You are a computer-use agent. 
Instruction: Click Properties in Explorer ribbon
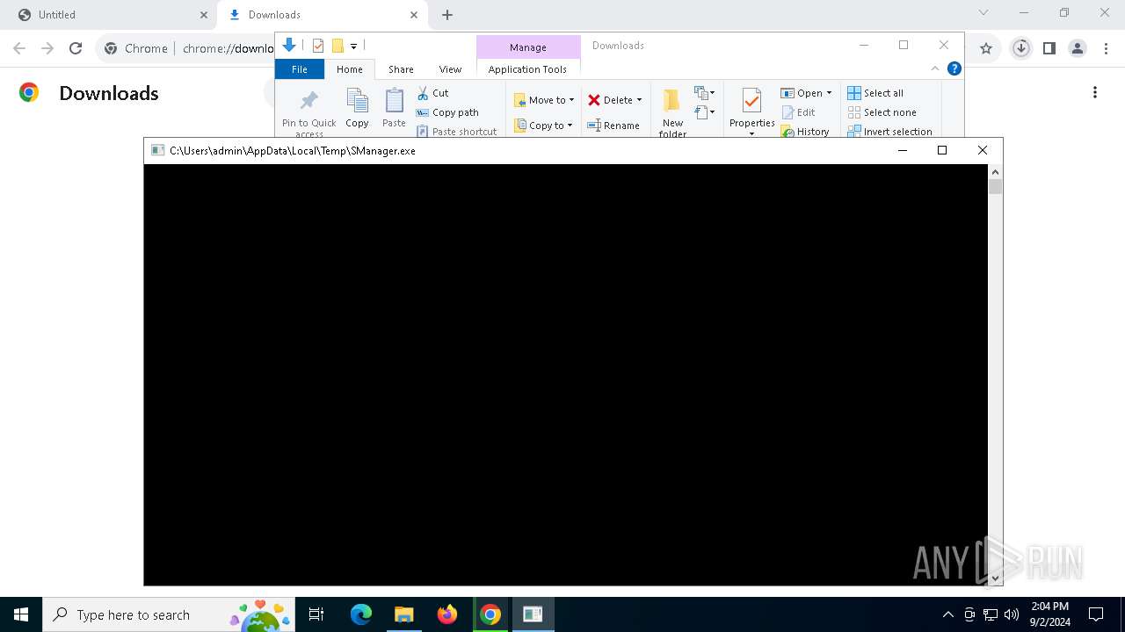tap(751, 112)
